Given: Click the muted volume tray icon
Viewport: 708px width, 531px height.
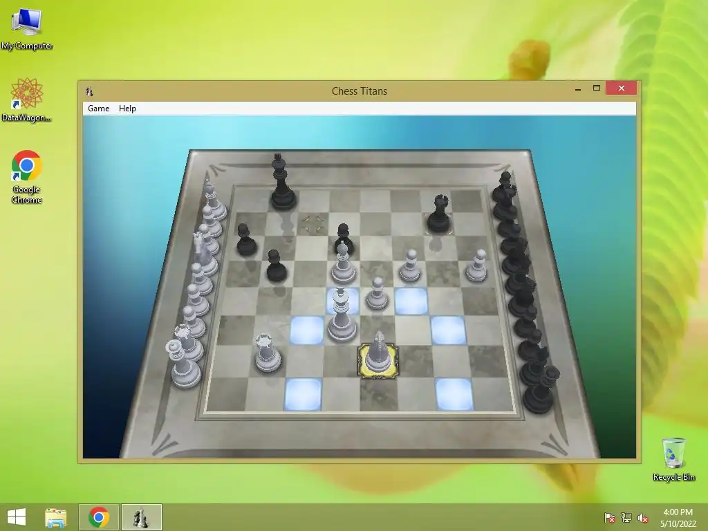Looking at the screenshot, I should click(x=643, y=518).
